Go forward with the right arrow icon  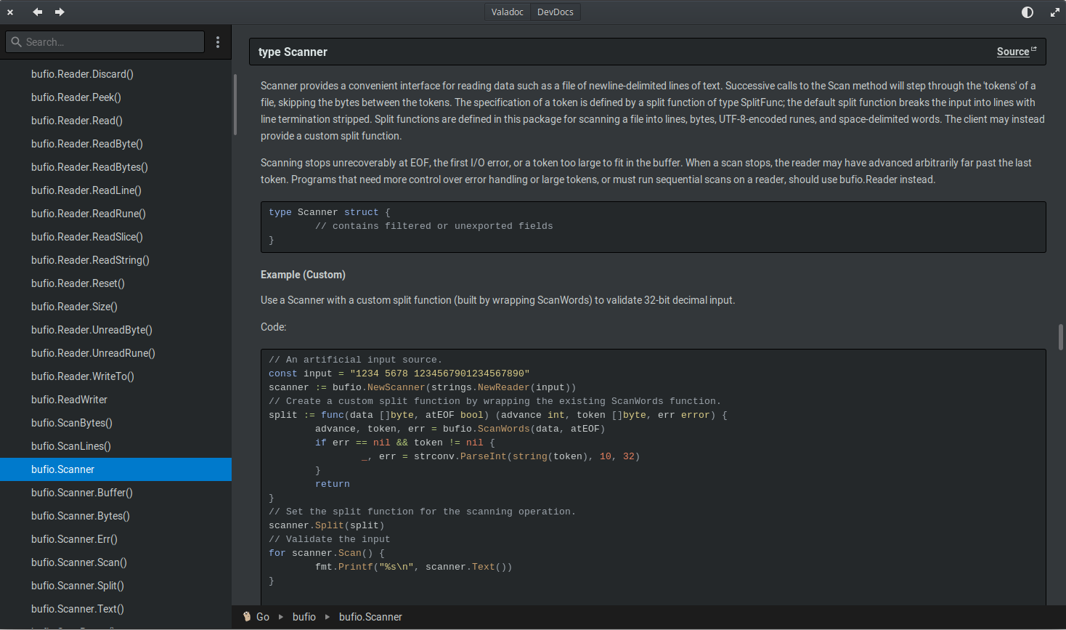(x=60, y=12)
